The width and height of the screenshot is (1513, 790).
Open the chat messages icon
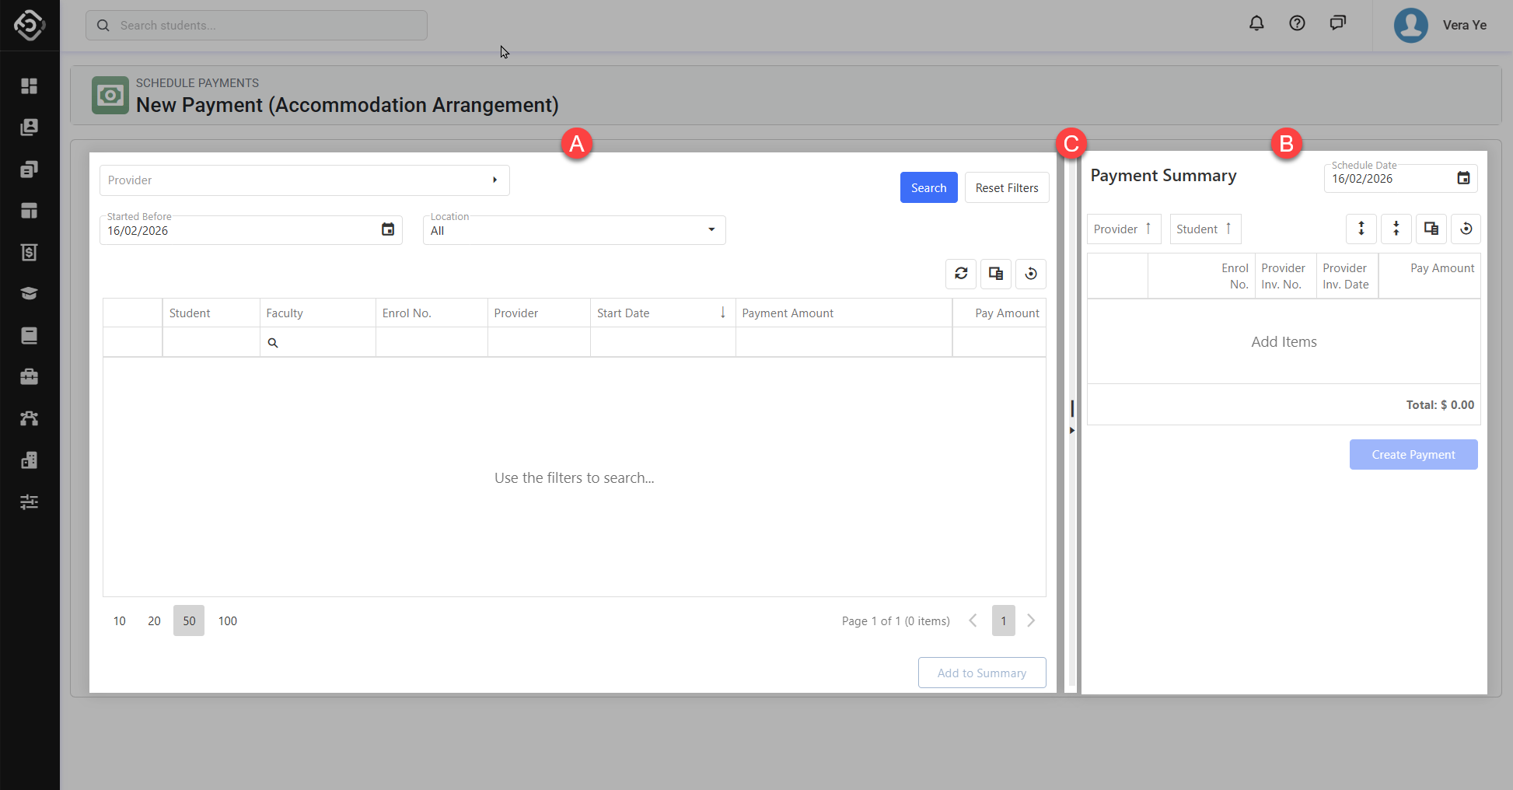click(1337, 23)
